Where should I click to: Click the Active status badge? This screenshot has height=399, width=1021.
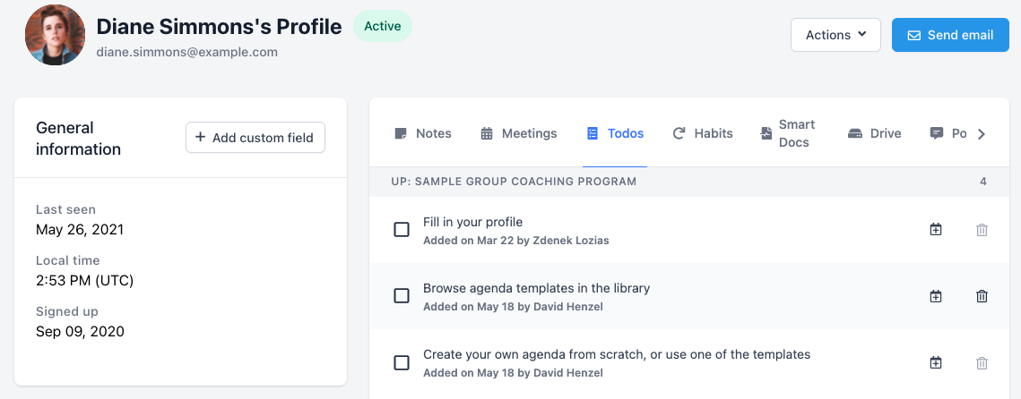382,26
